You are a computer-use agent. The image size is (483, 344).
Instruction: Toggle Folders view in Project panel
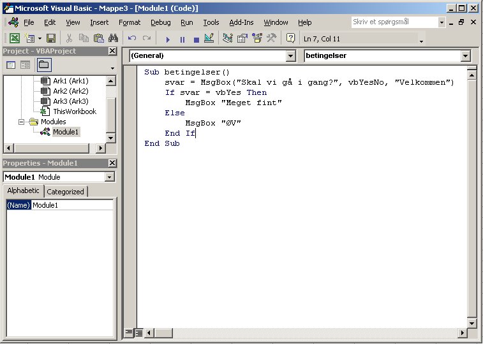[44, 65]
